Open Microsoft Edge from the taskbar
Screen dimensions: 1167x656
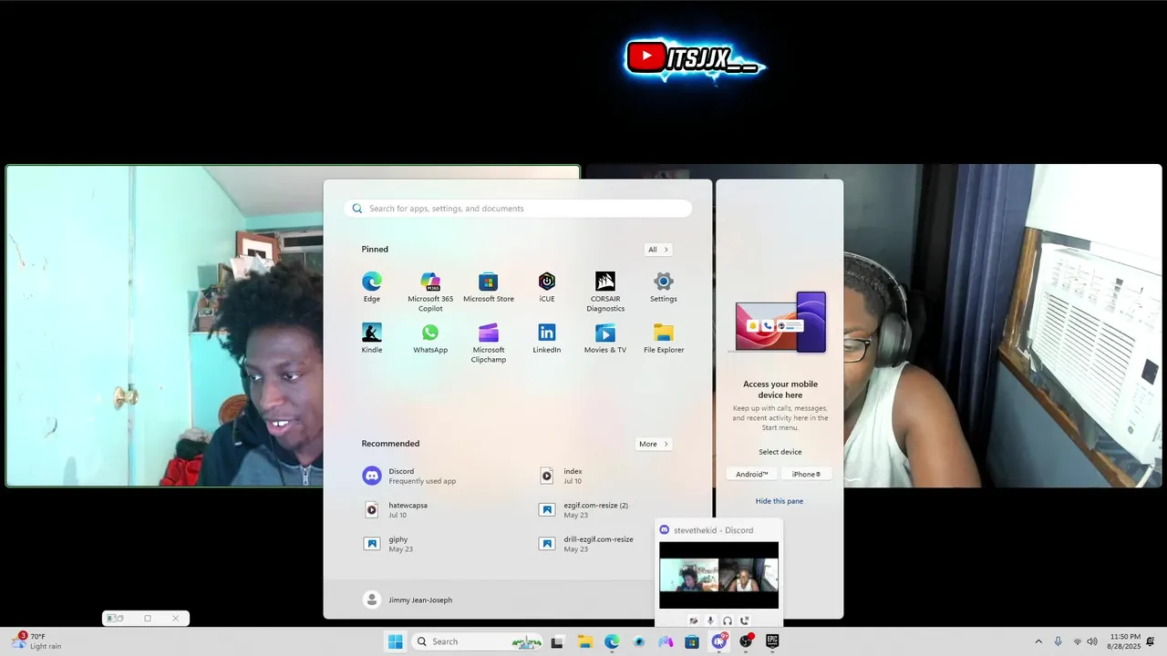click(x=612, y=641)
